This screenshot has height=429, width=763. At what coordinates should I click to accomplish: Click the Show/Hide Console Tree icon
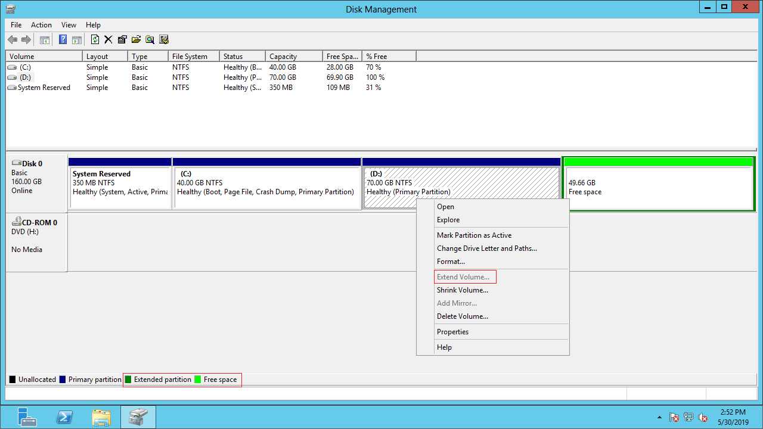click(44, 40)
